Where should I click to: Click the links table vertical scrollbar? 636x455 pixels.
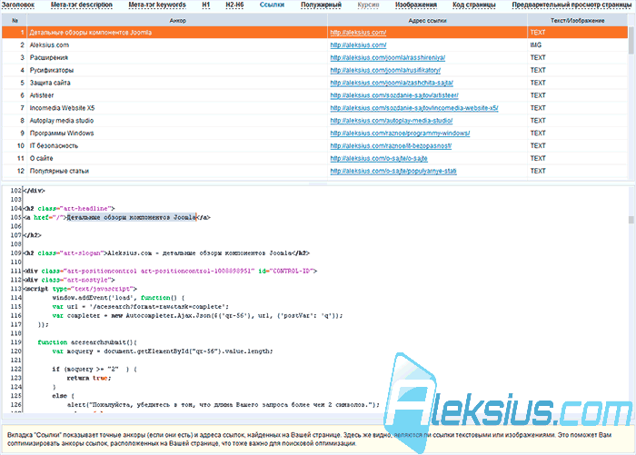631,97
